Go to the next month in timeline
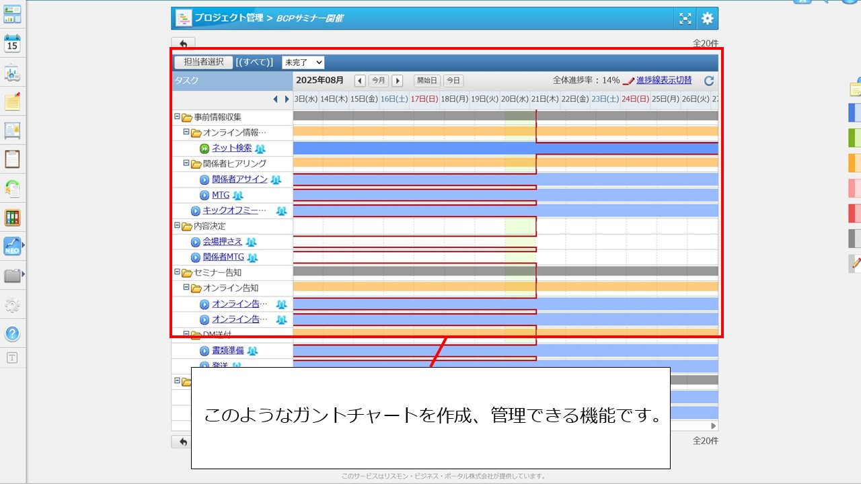 click(398, 81)
